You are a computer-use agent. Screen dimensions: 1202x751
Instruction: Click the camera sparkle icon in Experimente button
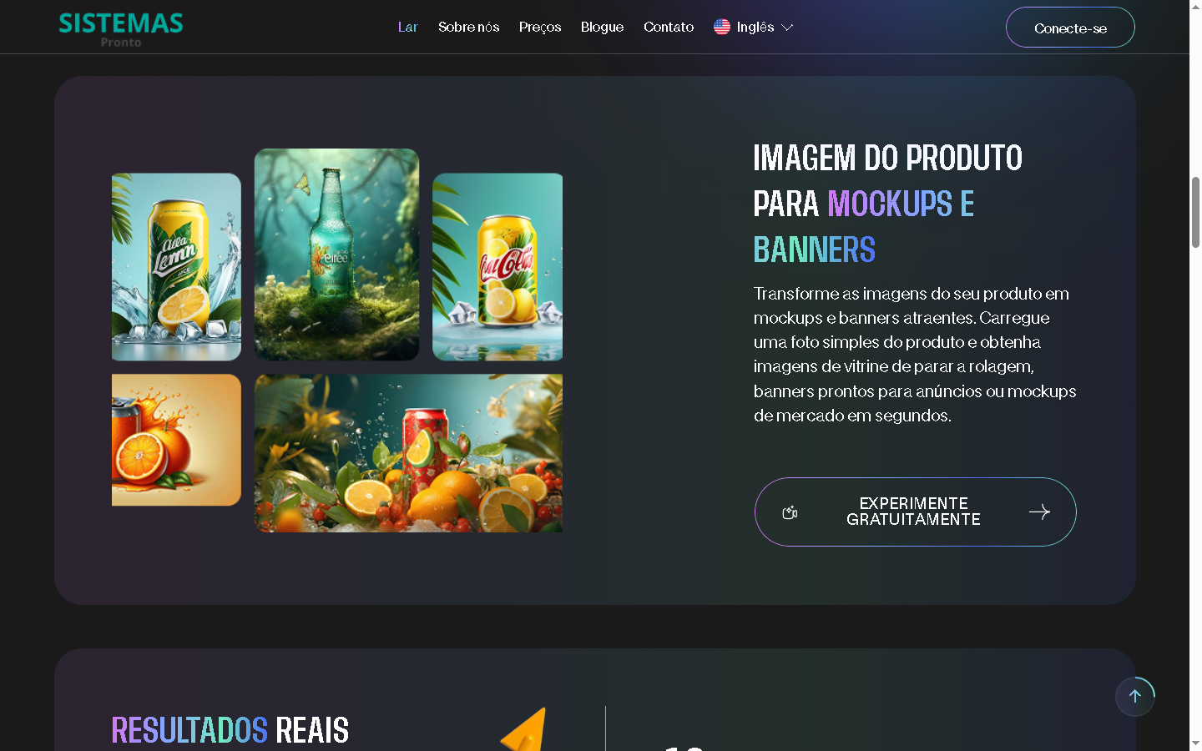point(790,512)
